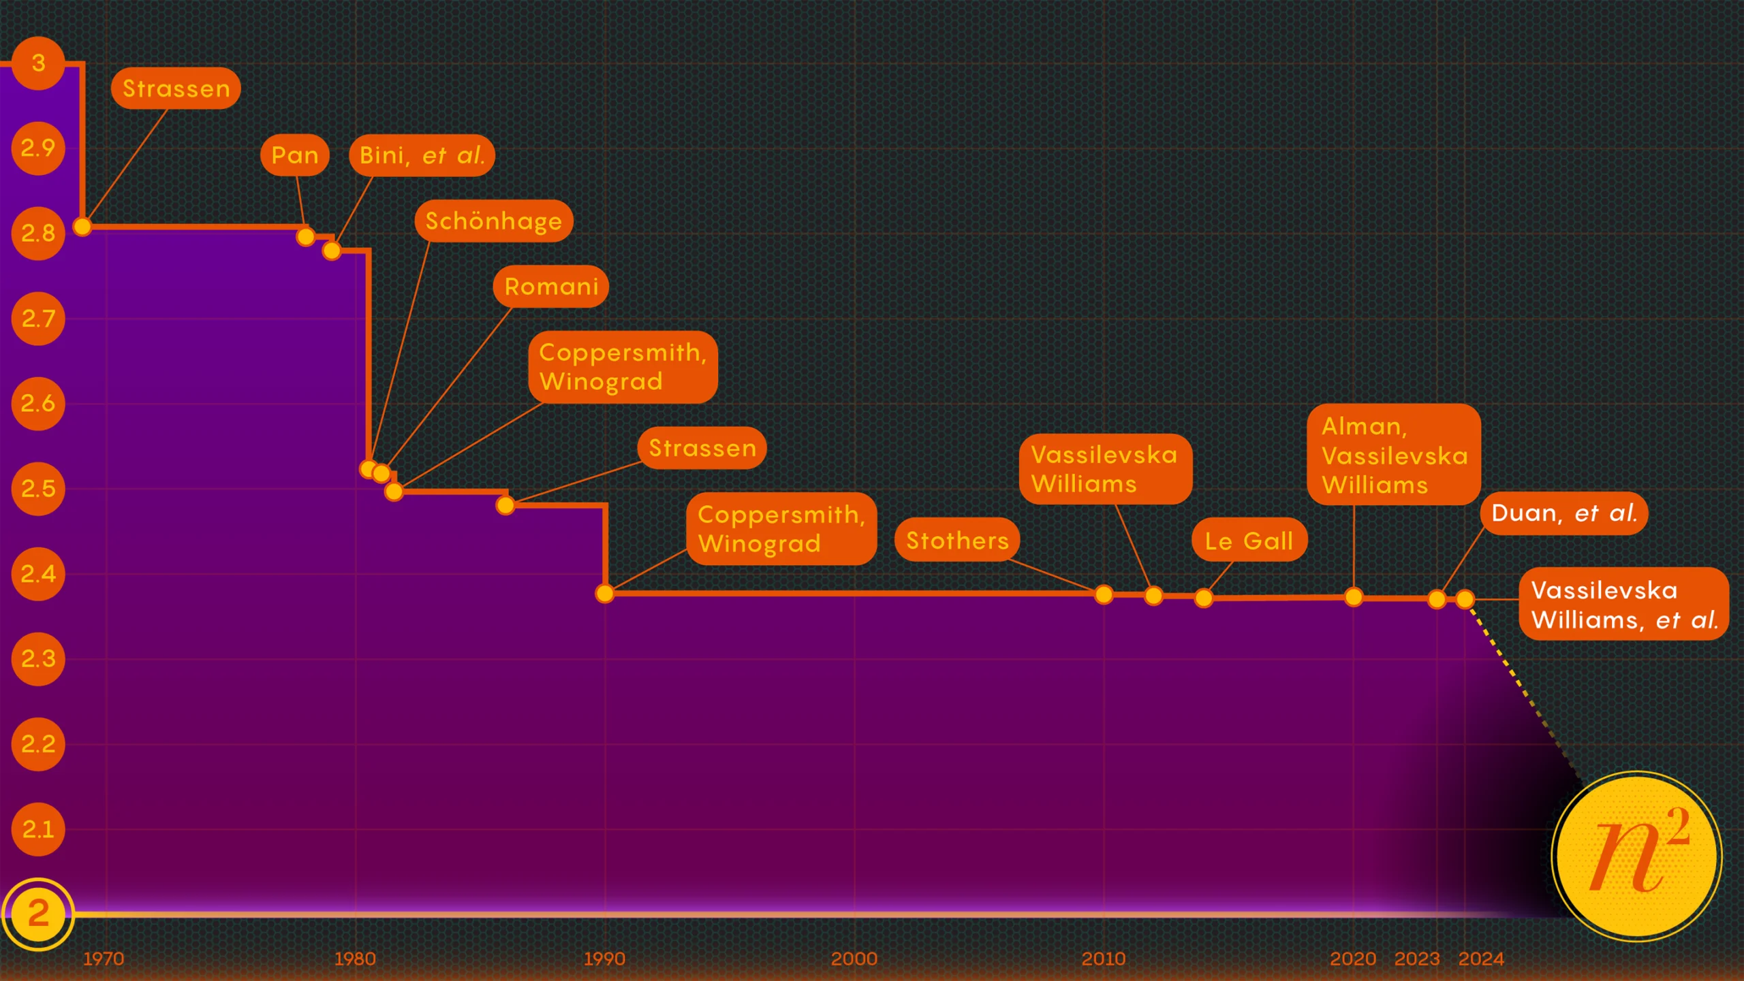Click the Stothers label
This screenshot has height=981, width=1744.
click(956, 540)
